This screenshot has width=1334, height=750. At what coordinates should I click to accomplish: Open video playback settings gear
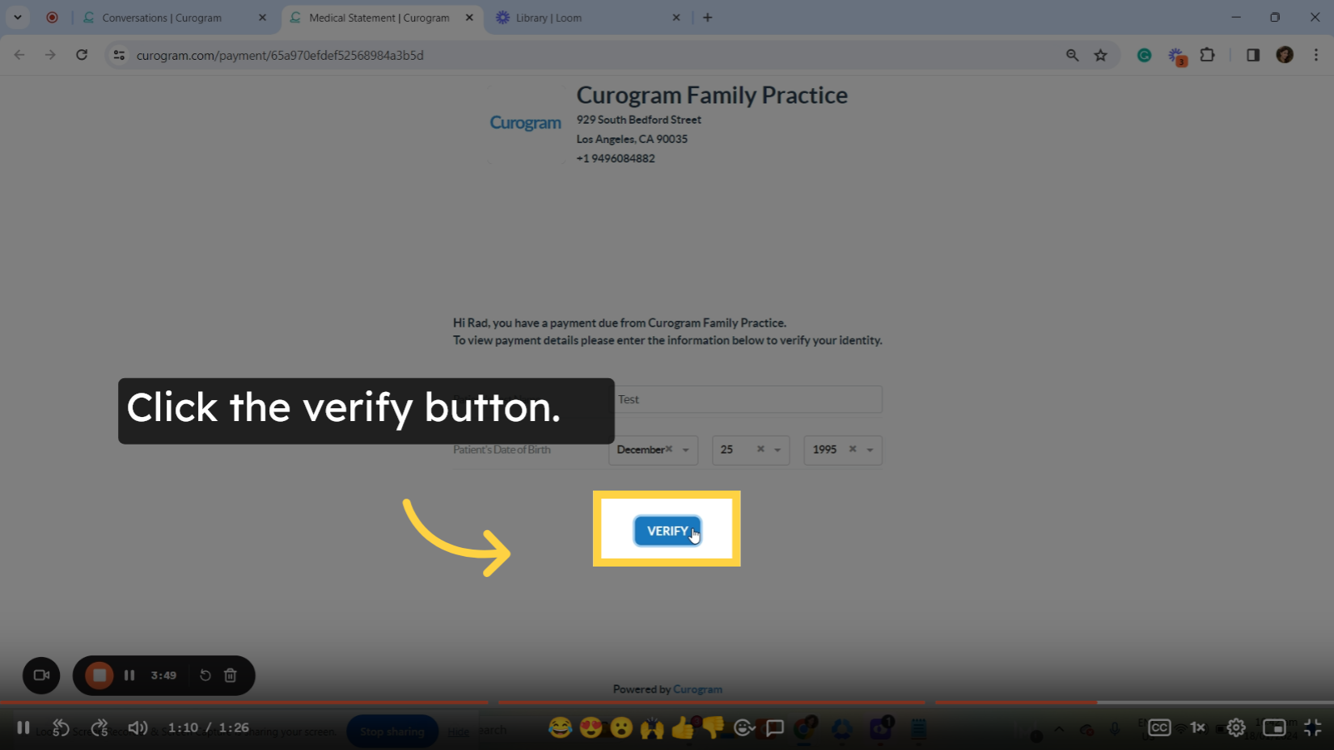point(1235,727)
